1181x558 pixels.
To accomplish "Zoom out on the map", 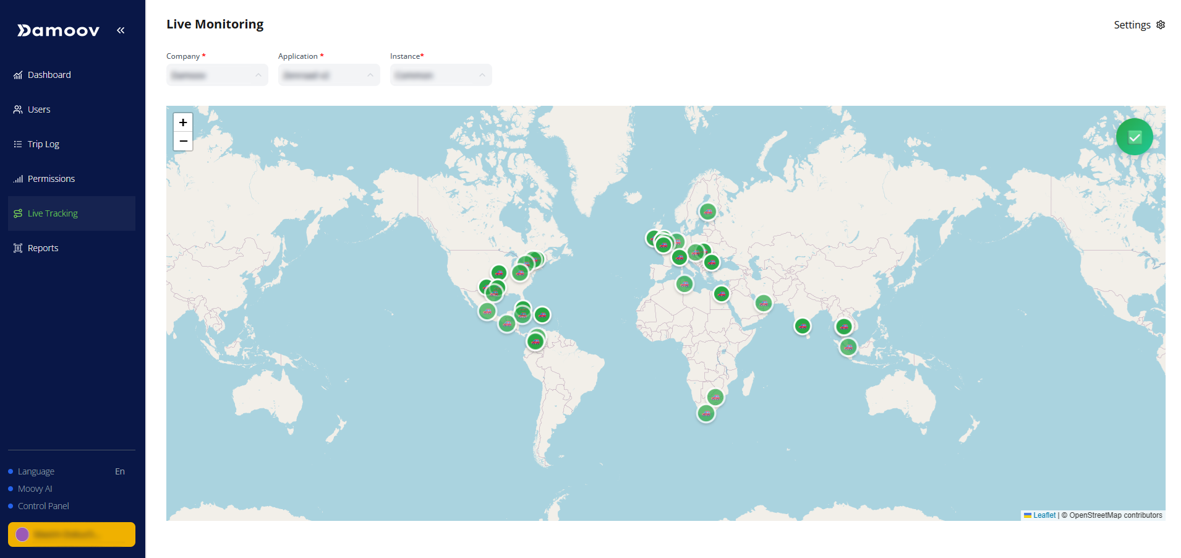I will point(183,141).
